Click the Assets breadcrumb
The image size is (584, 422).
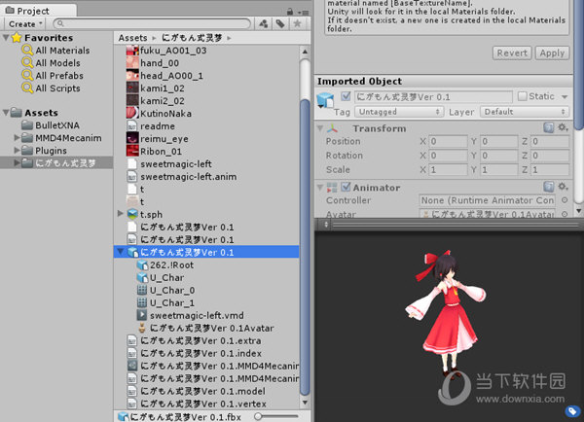pyautogui.click(x=132, y=38)
